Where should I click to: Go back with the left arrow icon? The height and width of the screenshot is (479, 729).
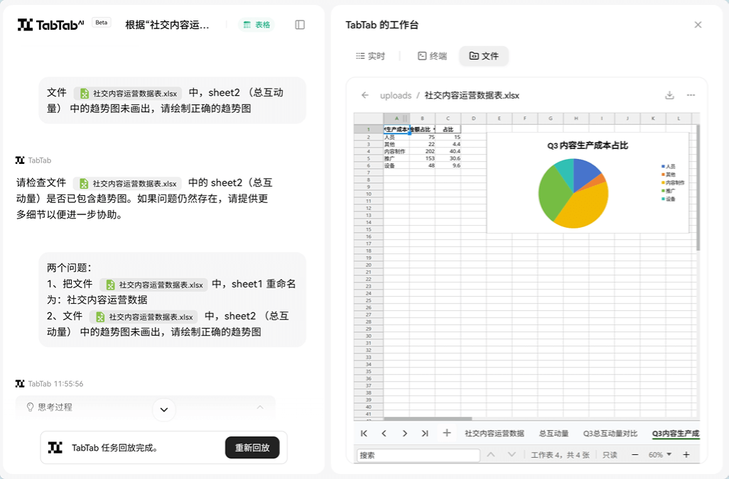click(x=365, y=95)
